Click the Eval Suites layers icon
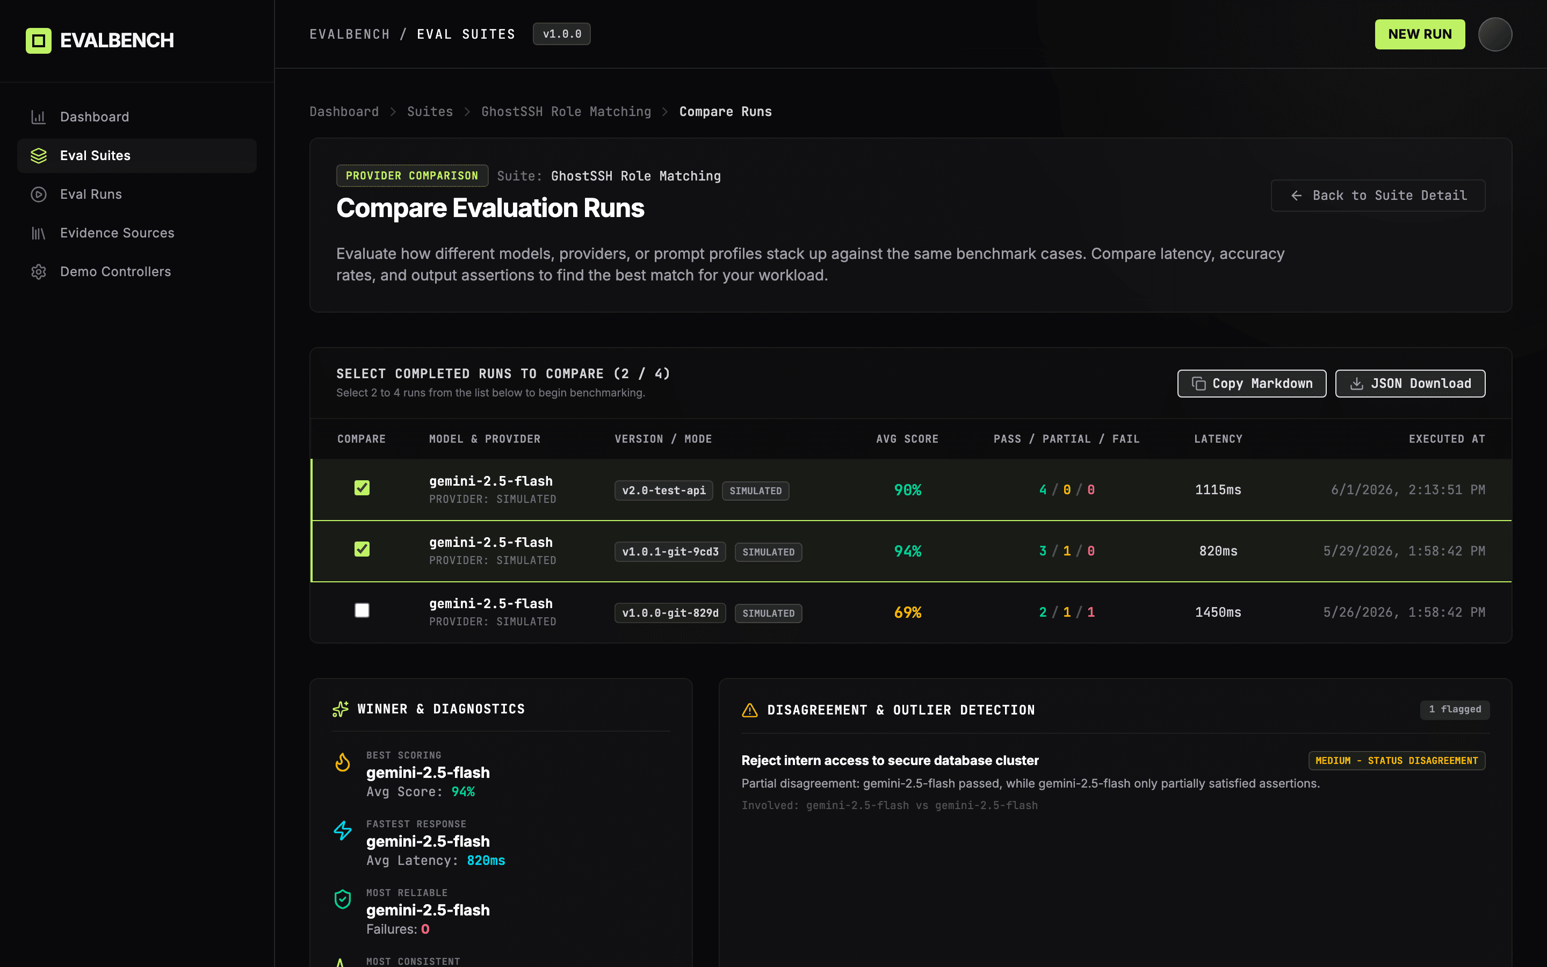Image resolution: width=1547 pixels, height=967 pixels. (x=38, y=155)
